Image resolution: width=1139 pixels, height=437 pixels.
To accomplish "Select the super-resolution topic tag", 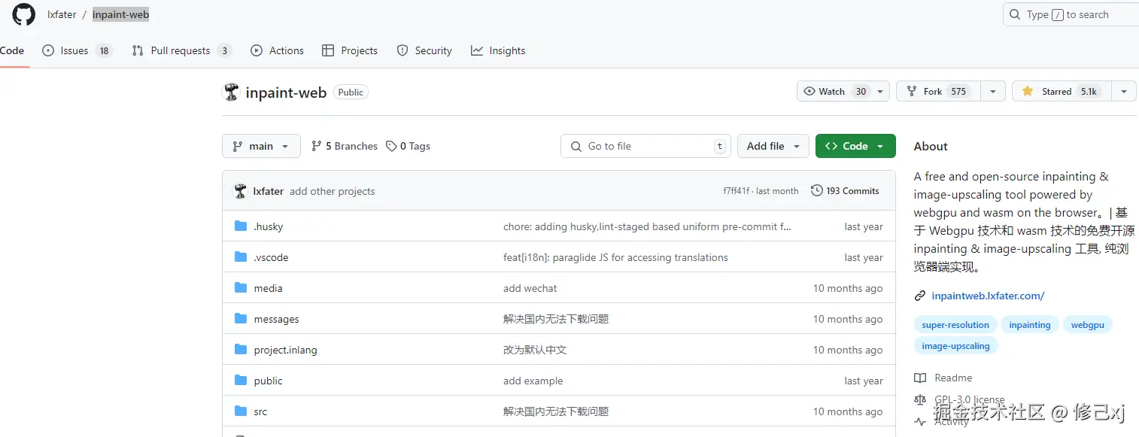I will 955,325.
